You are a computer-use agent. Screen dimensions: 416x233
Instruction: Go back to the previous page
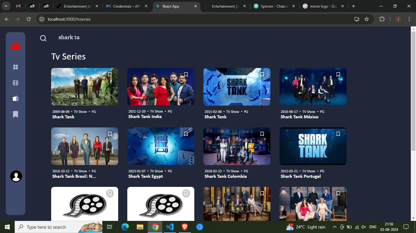click(x=7, y=19)
